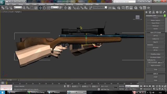This screenshot has height=94, width=167.
Task: Click the Play Animation button
Action: (147, 86)
